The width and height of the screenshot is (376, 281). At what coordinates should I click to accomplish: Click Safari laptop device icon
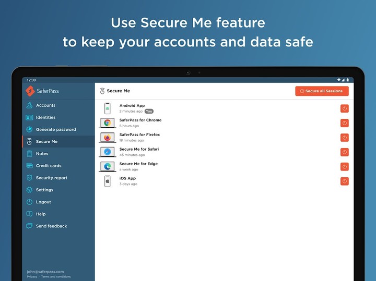[108, 152]
